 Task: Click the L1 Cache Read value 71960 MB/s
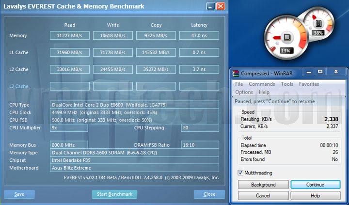pos(70,52)
